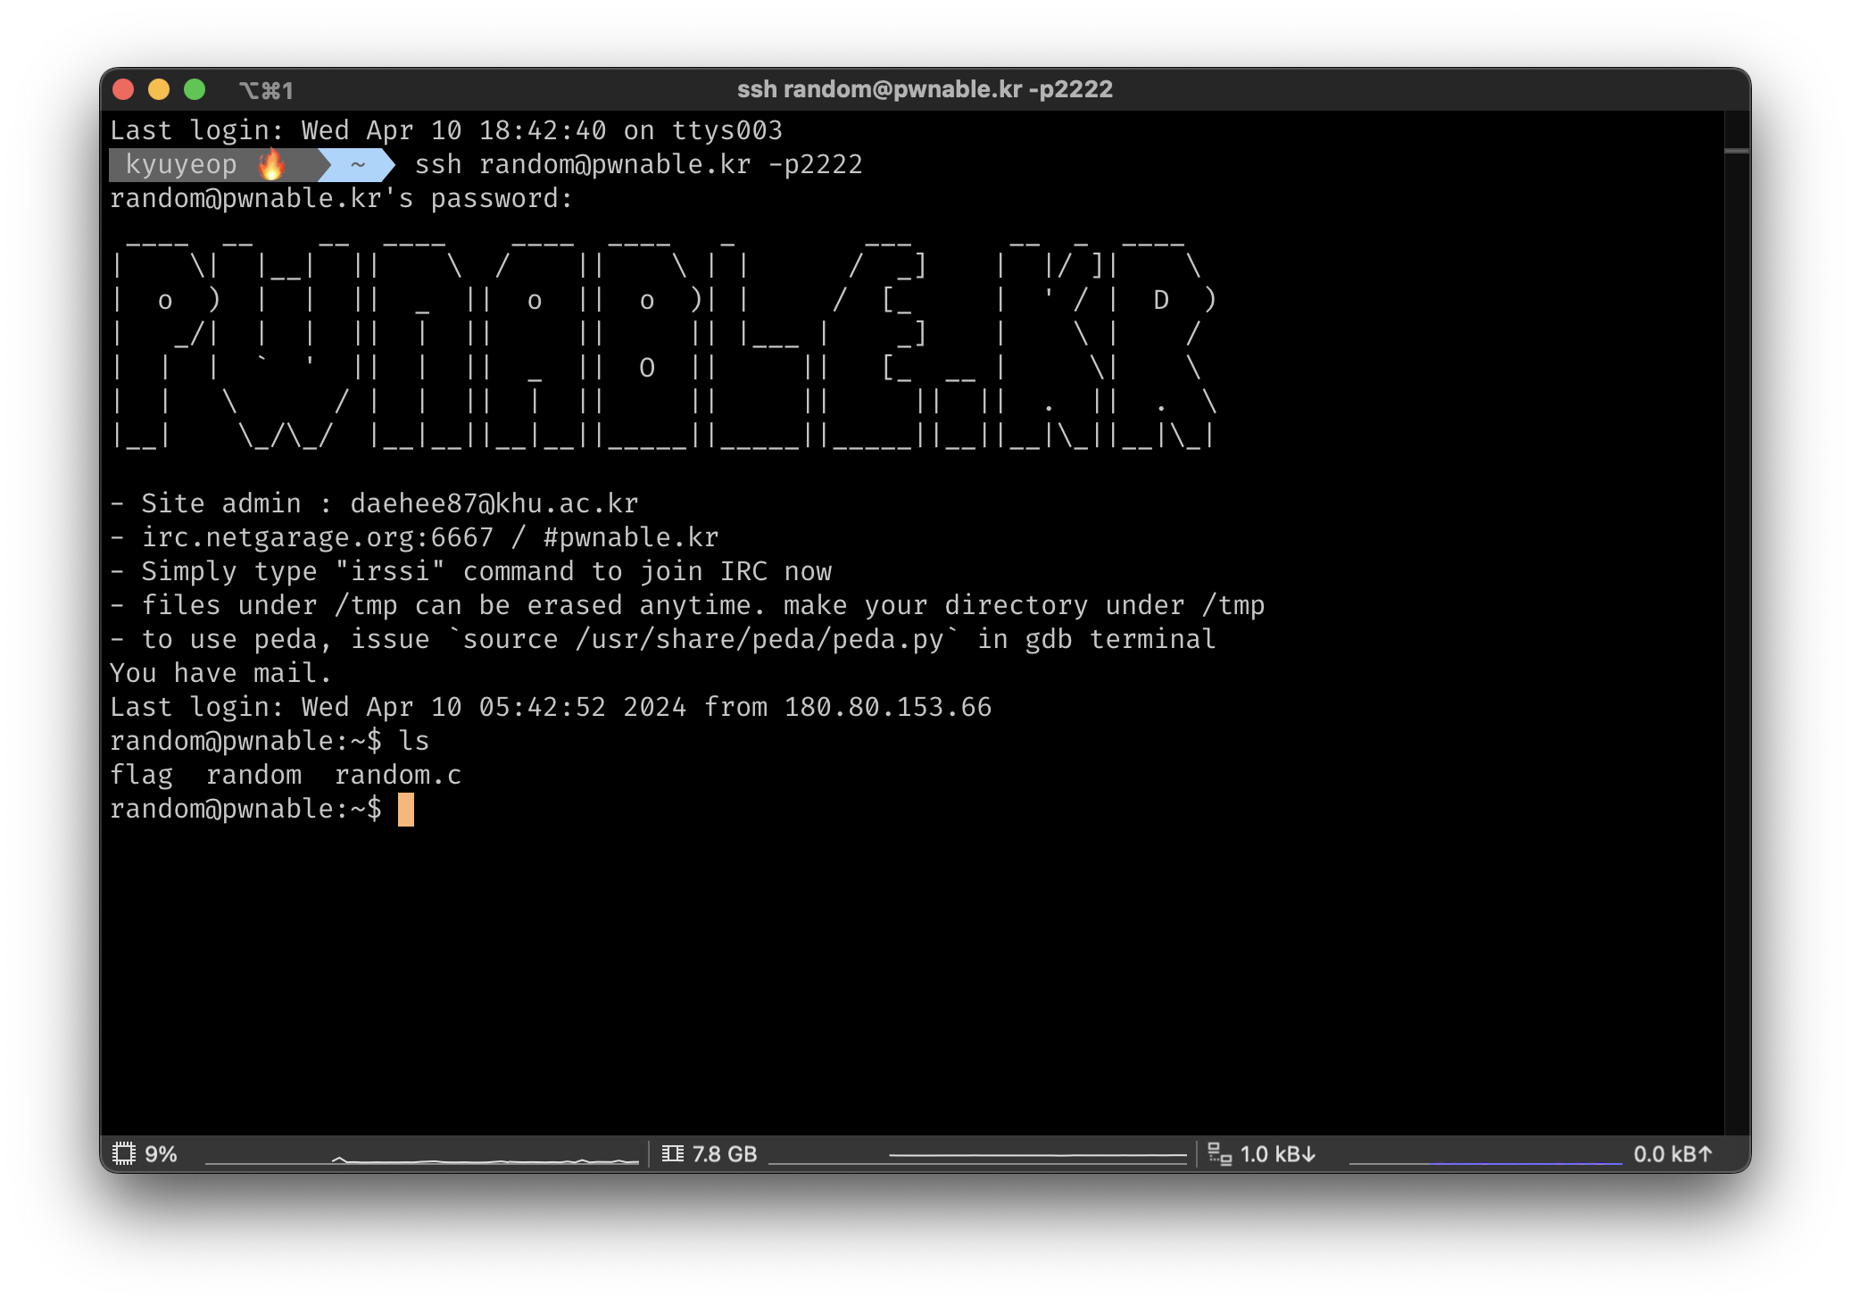This screenshot has width=1851, height=1305.
Task: Click the blue tilde directory segment
Action: pyautogui.click(x=358, y=164)
